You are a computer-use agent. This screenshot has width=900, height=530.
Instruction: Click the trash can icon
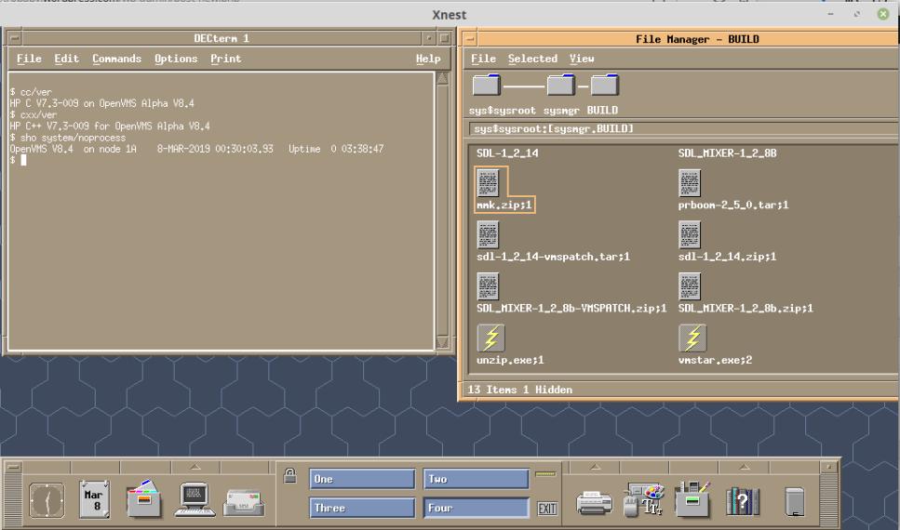[x=794, y=500]
